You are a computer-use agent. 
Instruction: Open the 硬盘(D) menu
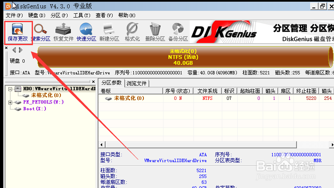tap(37, 15)
